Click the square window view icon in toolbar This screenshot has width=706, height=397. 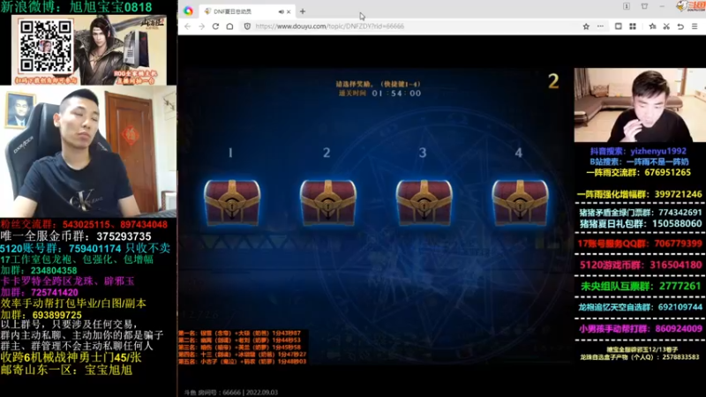point(619,26)
